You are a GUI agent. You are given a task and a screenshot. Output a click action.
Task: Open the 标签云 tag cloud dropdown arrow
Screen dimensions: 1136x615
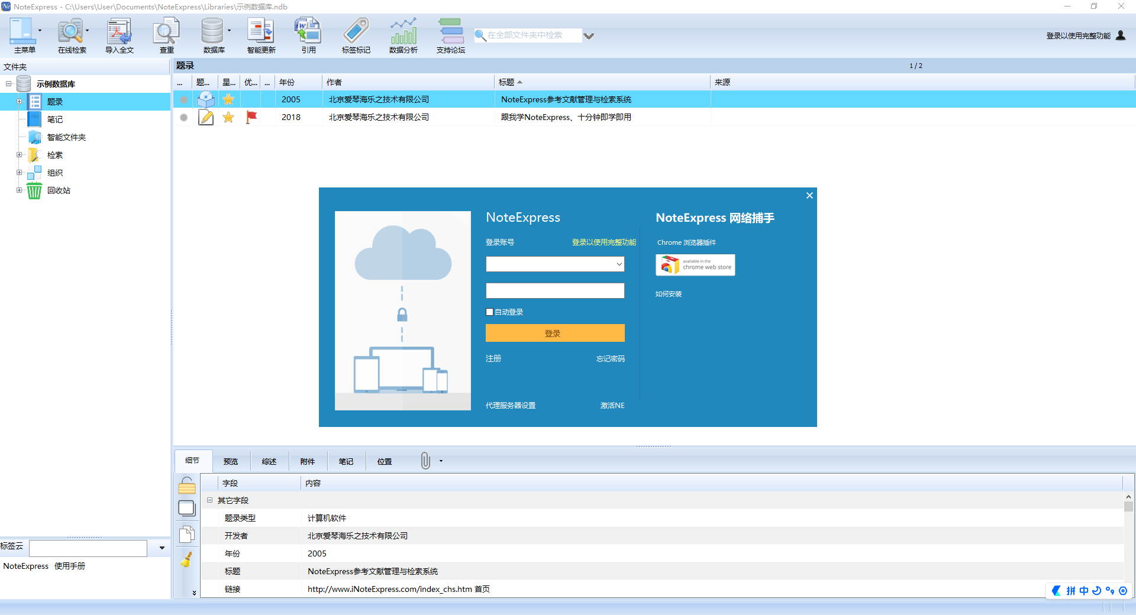pos(162,548)
